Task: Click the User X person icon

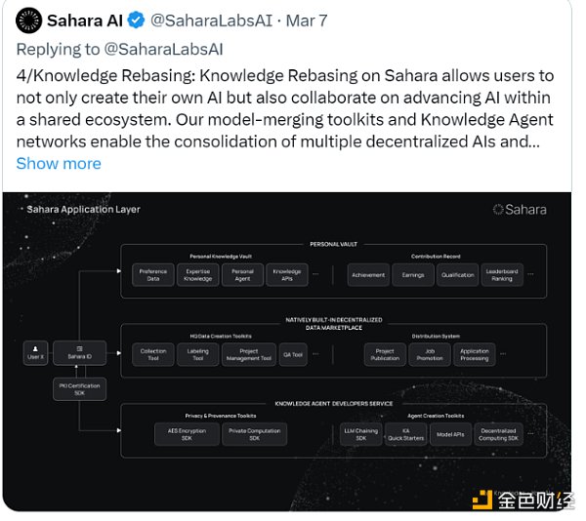Action: pos(35,353)
